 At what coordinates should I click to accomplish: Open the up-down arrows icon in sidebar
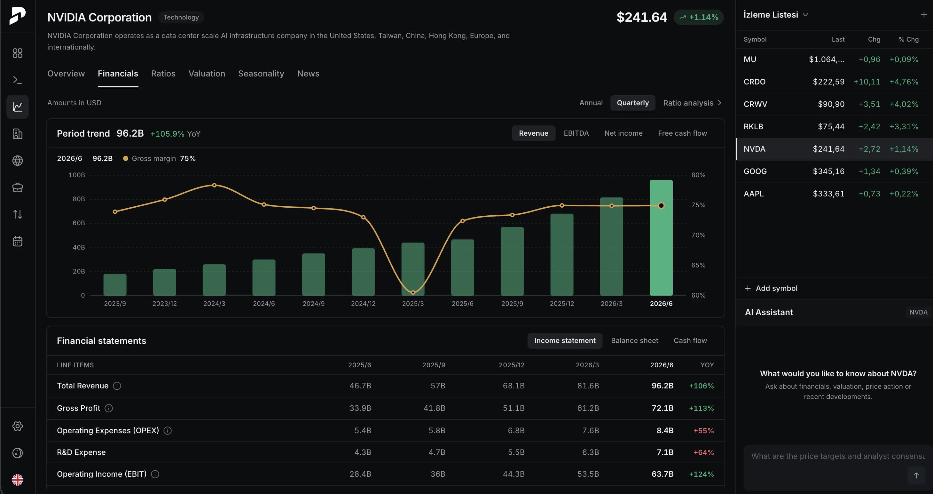pos(17,215)
